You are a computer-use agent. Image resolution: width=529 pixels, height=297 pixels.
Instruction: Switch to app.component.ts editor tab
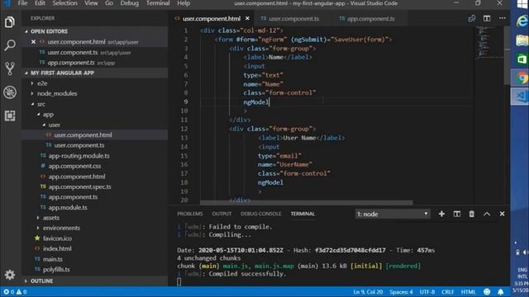point(369,18)
